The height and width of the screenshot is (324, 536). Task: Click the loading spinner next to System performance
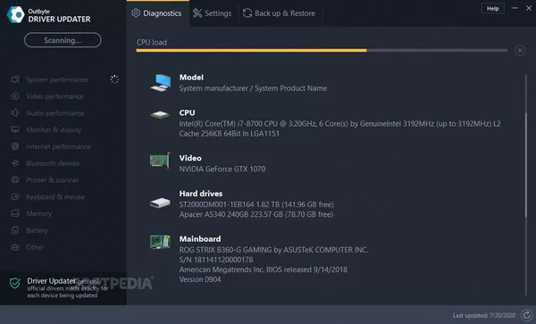114,79
